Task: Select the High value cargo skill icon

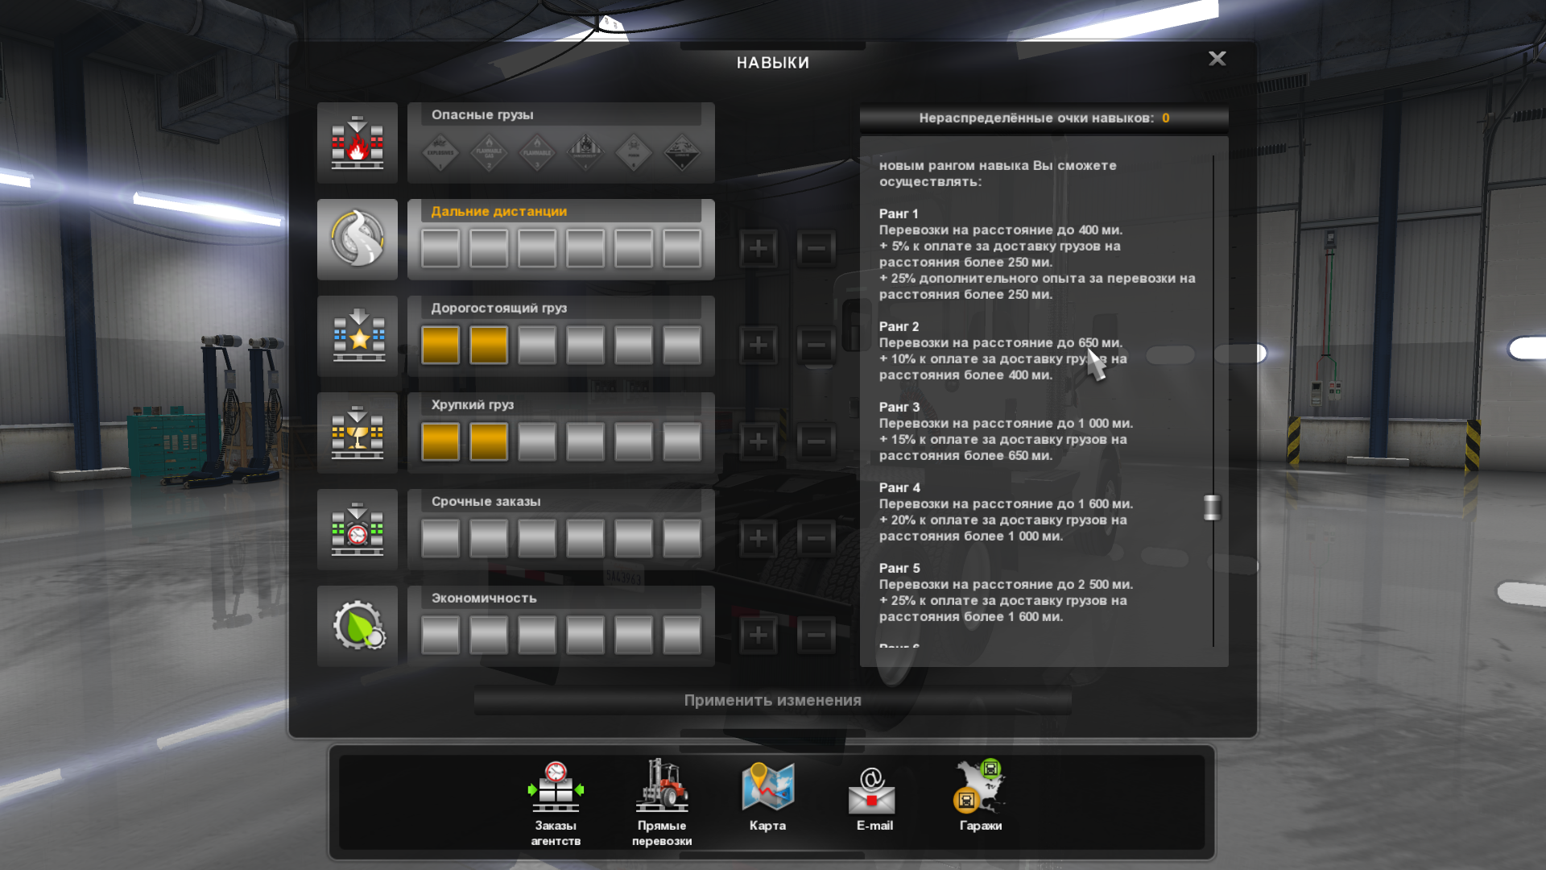Action: click(x=358, y=336)
